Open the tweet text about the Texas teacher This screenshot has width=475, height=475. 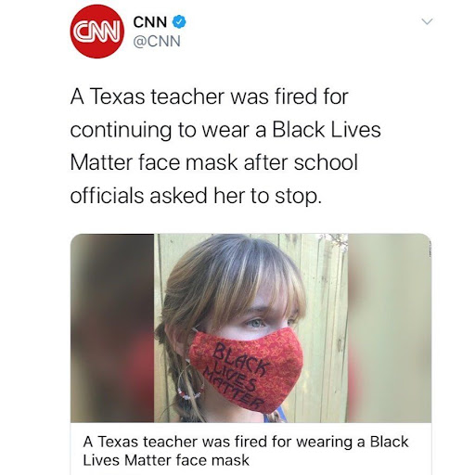pyautogui.click(x=225, y=146)
